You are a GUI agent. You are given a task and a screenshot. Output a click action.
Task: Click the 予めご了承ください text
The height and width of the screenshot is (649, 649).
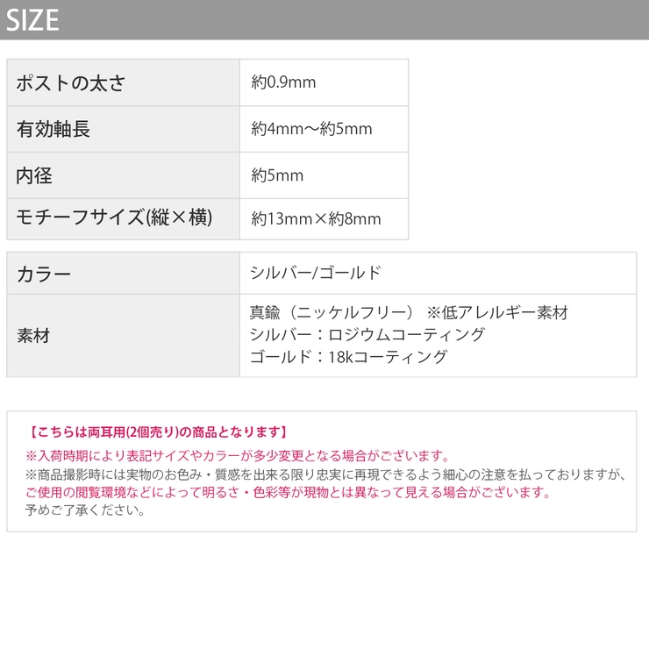(86, 510)
